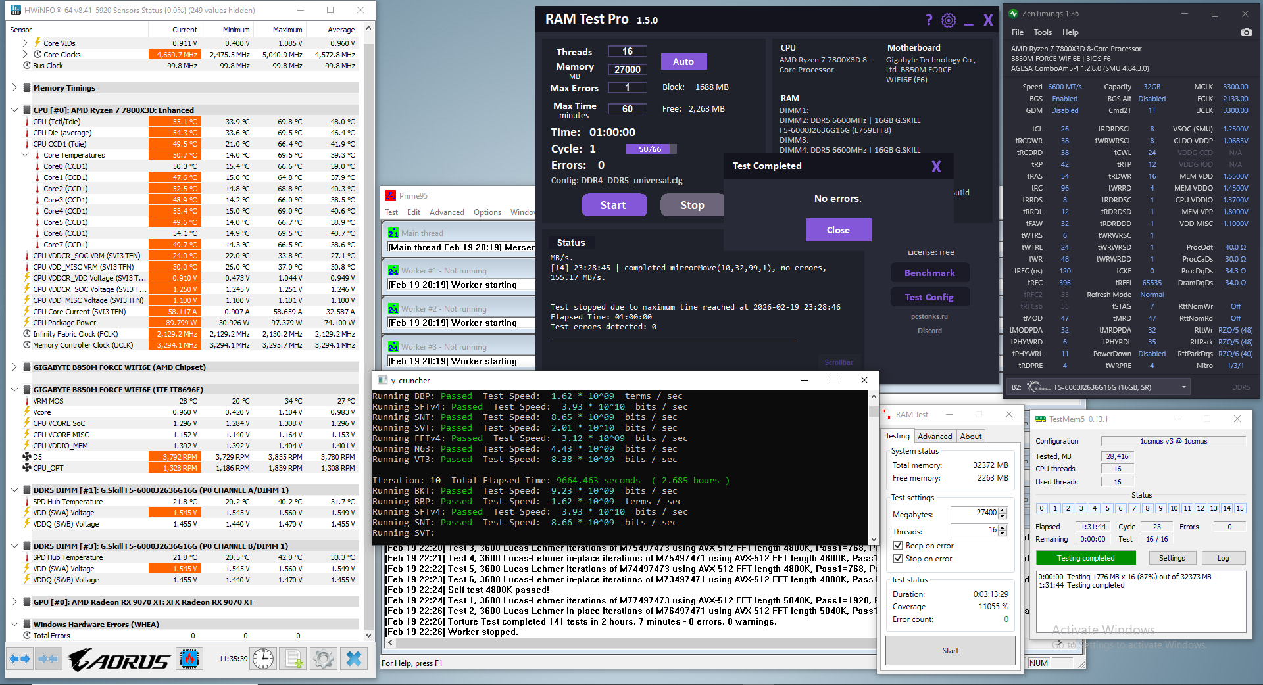Viewport: 1263px width, 685px height.
Task: Open the DIMM selector dropdown in ZenTimings
Action: (x=1184, y=387)
